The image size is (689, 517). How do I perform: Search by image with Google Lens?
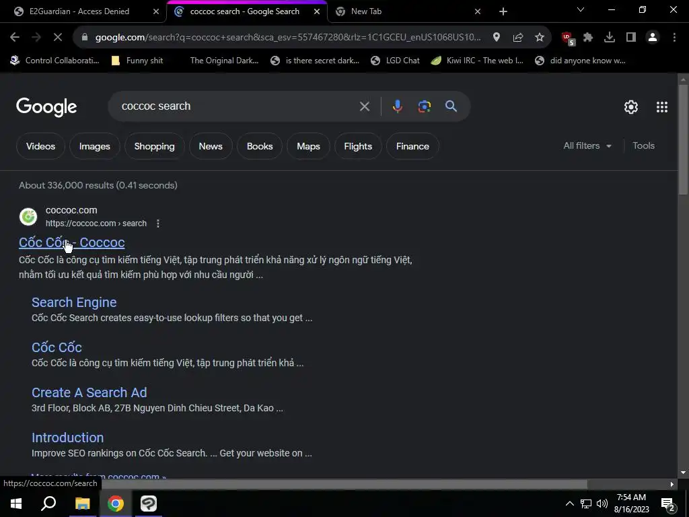pos(424,106)
